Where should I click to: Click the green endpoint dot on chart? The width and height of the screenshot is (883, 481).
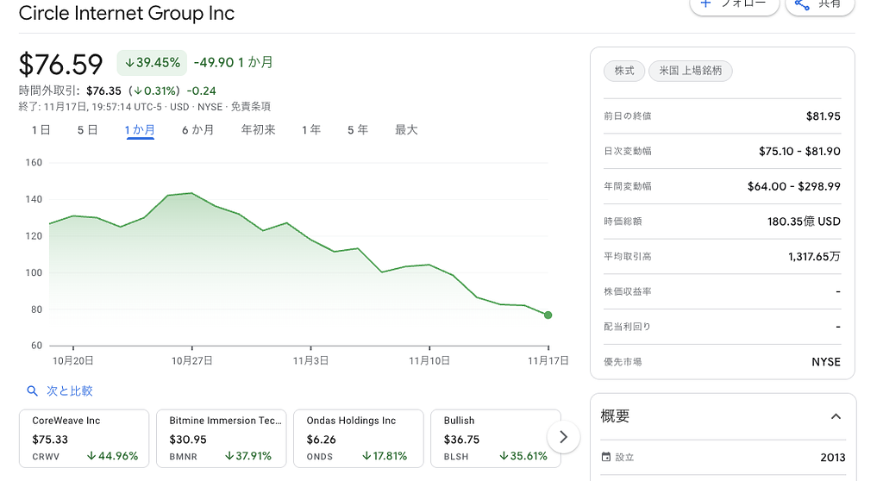[548, 315]
